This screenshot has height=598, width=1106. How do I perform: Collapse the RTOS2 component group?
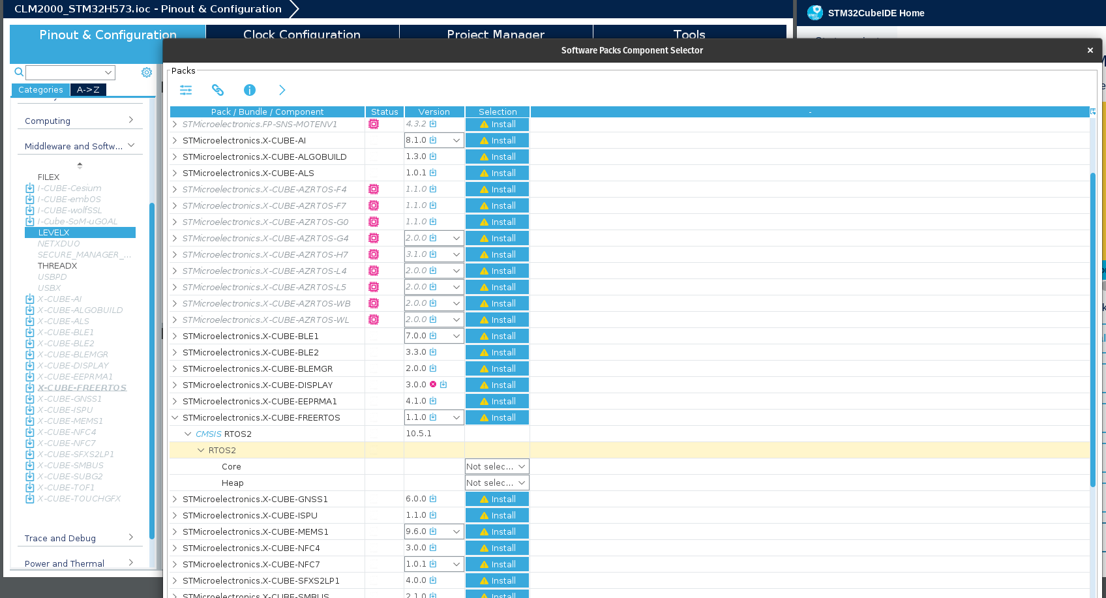coord(201,450)
